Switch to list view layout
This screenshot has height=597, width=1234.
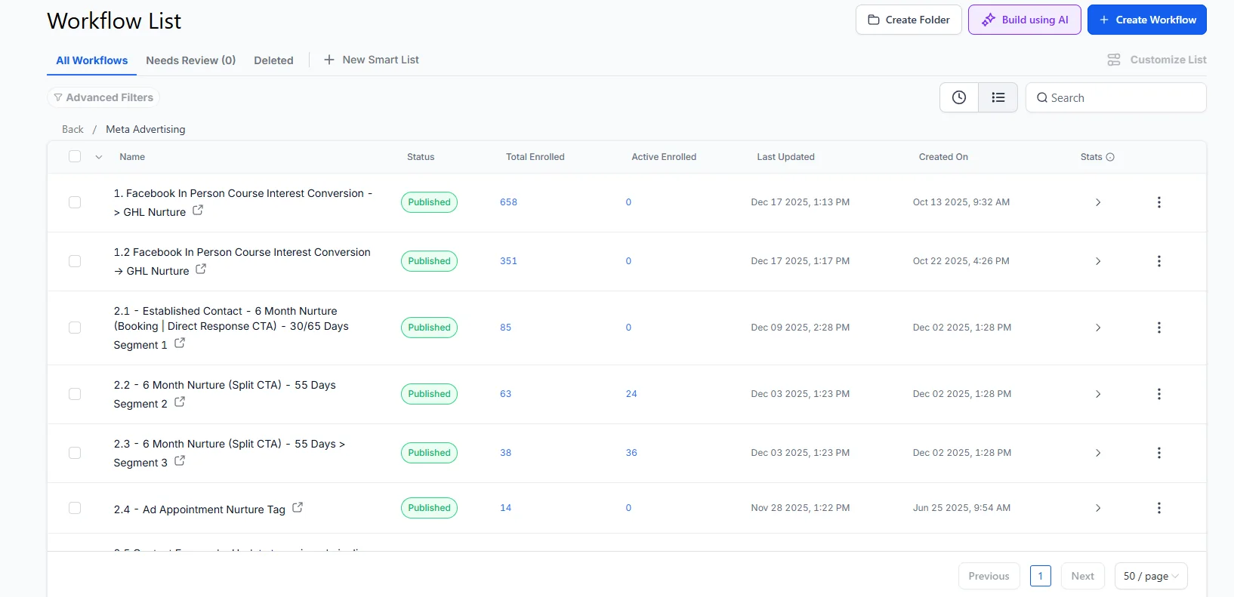998,97
